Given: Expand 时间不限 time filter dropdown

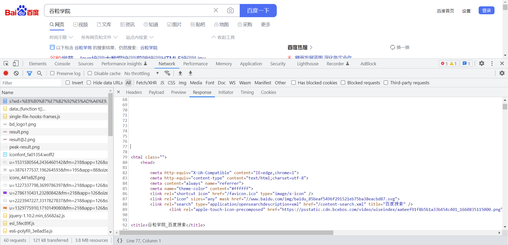Looking at the screenshot, I should tap(61, 37).
